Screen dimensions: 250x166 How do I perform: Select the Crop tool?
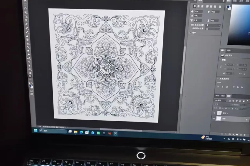click(26, 17)
